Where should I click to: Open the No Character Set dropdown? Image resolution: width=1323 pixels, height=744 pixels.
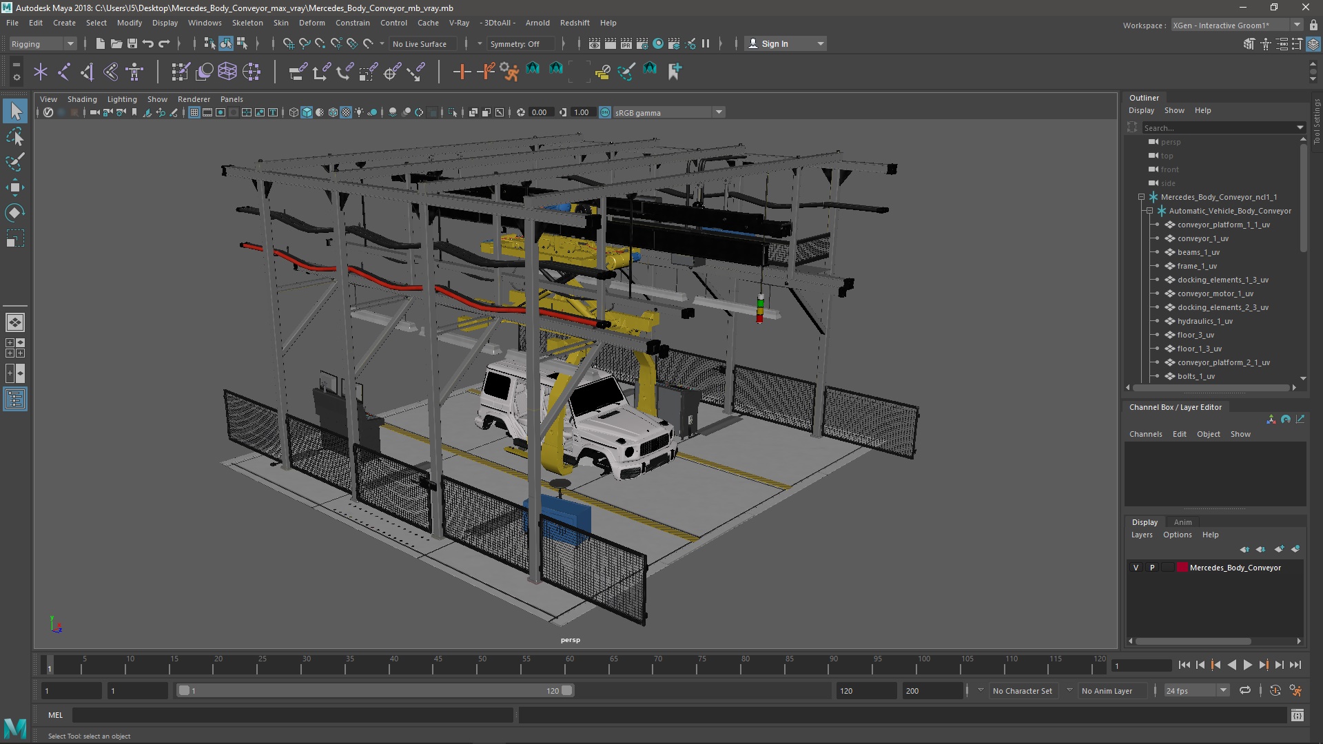pos(1023,690)
